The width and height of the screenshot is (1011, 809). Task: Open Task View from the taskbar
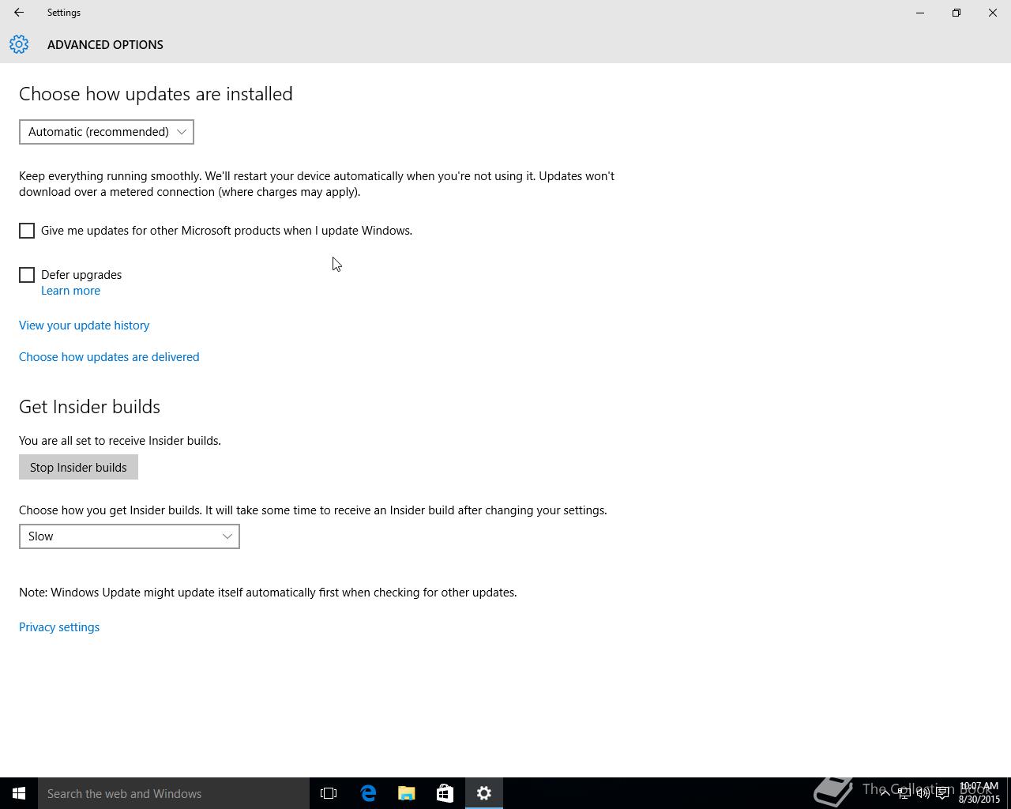click(x=329, y=793)
